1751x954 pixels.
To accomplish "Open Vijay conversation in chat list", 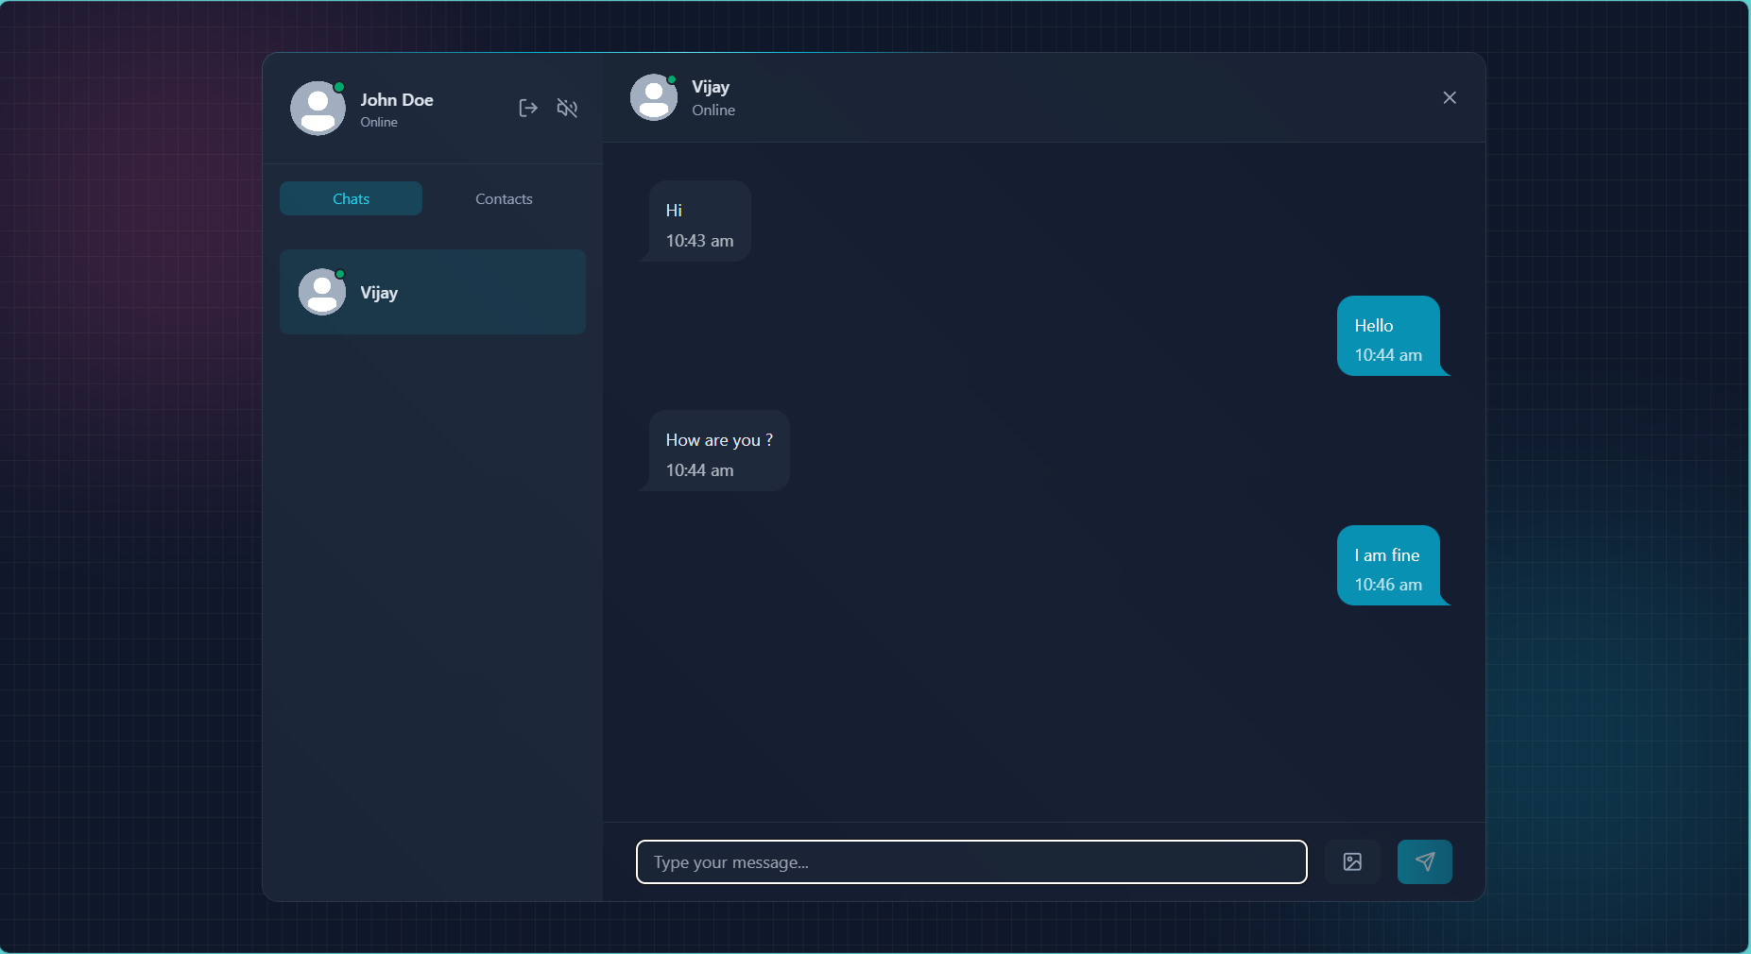I will pos(433,292).
